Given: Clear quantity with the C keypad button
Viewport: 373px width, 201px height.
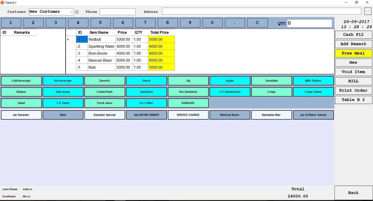Looking at the screenshot, I should tap(257, 23).
